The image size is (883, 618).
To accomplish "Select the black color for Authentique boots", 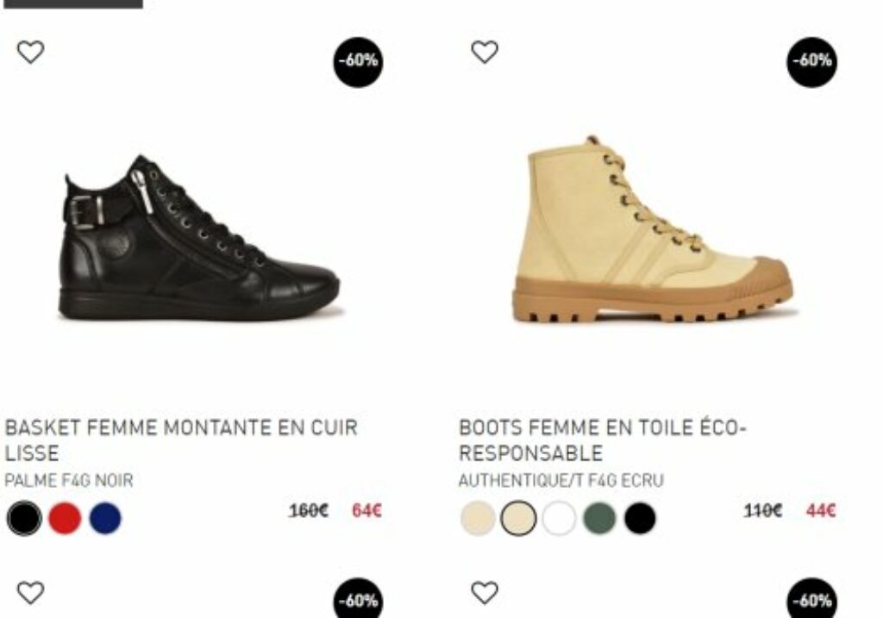I will point(641,518).
